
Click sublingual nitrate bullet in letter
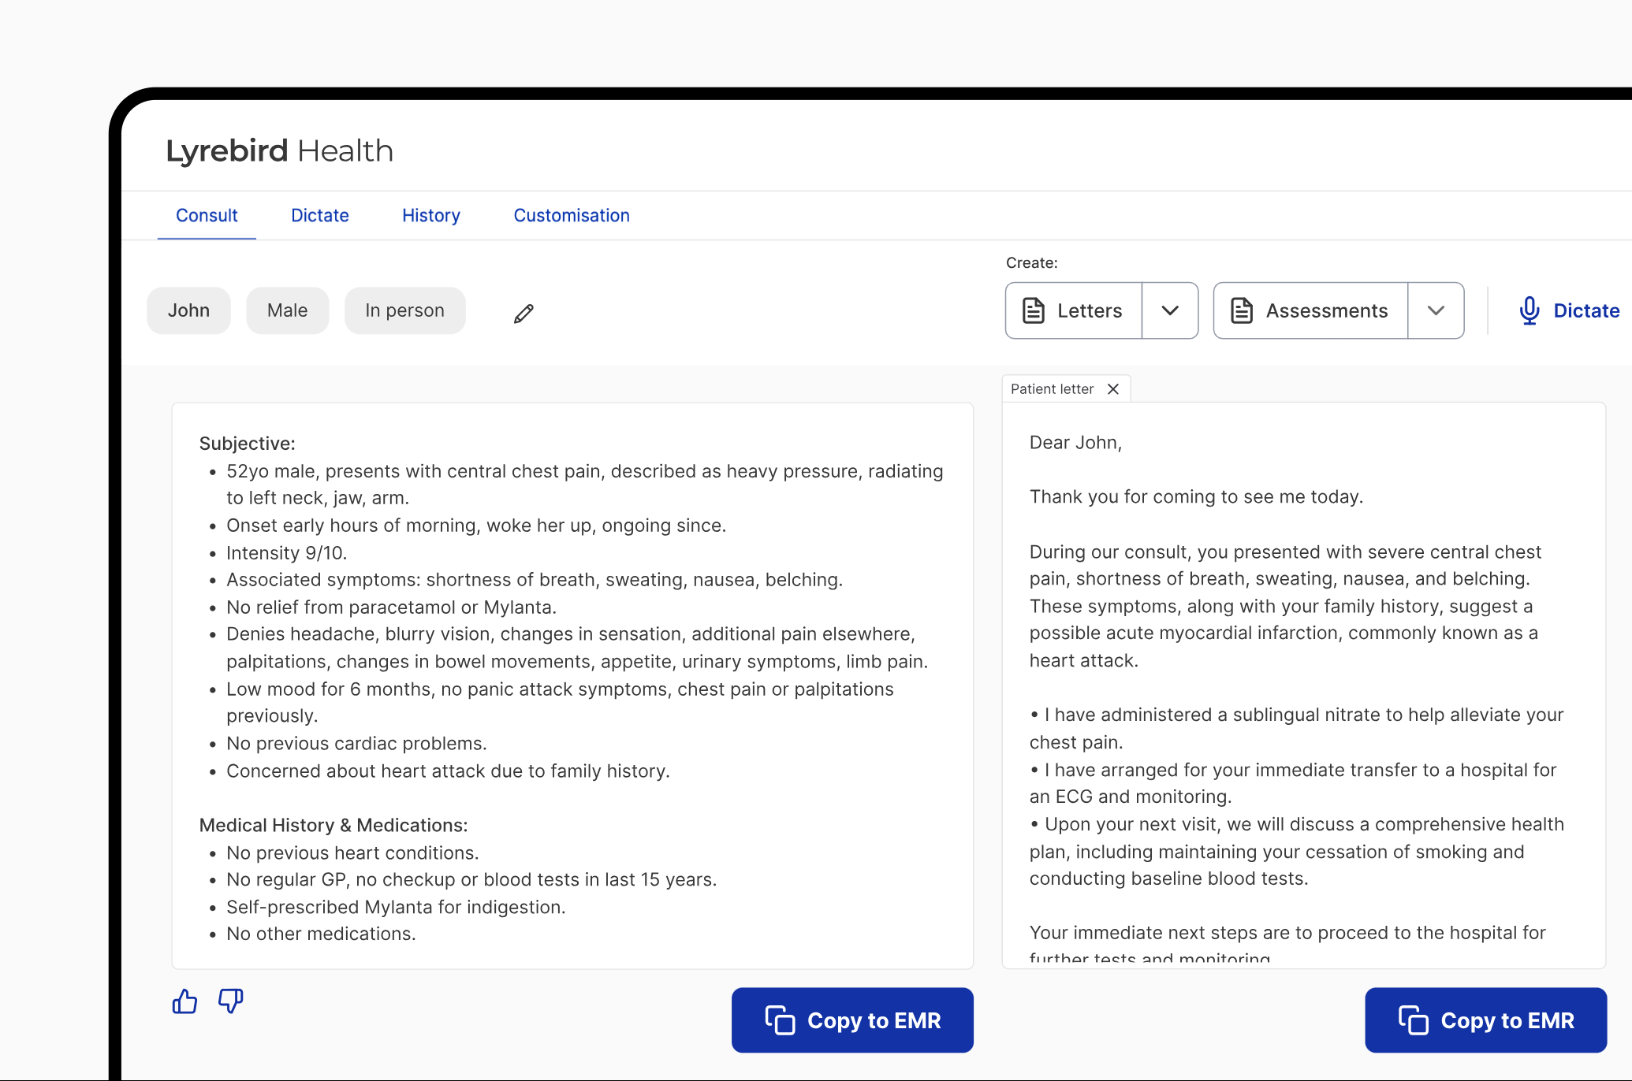(x=1296, y=728)
